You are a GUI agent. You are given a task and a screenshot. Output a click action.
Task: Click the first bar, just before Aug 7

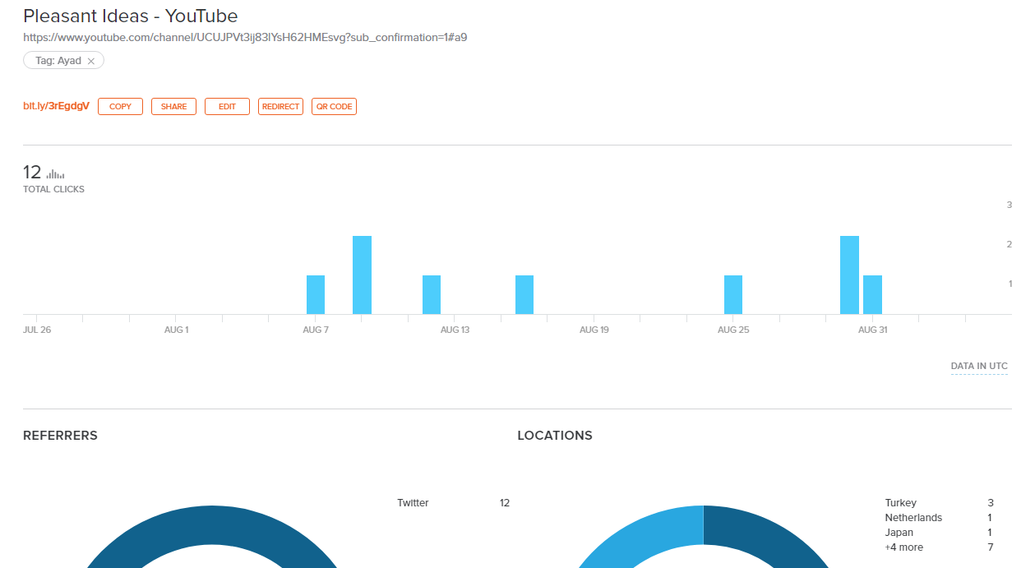tap(316, 294)
